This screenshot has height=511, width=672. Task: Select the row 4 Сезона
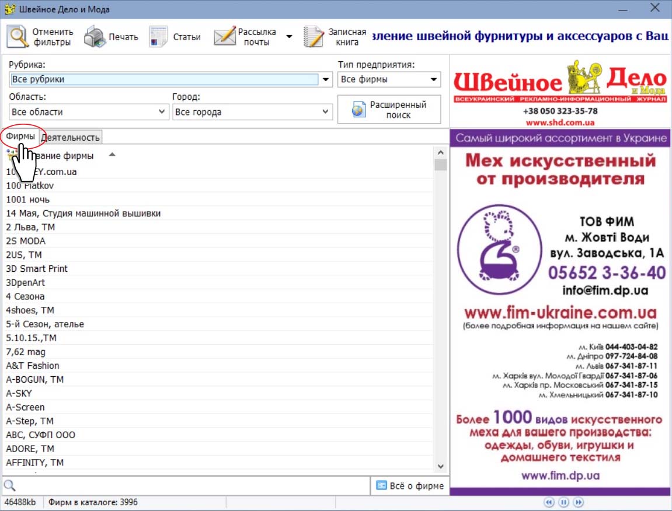tap(218, 296)
